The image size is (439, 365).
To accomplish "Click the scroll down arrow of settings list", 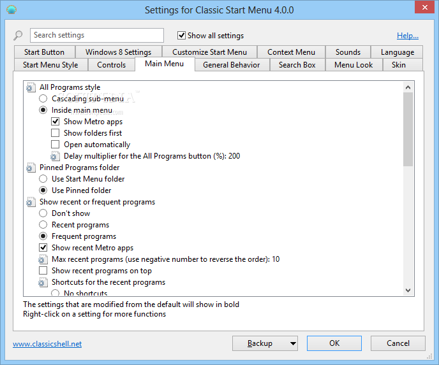I will pyautogui.click(x=408, y=290).
